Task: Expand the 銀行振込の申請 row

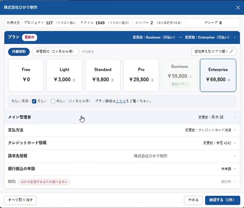Action: coord(122,169)
